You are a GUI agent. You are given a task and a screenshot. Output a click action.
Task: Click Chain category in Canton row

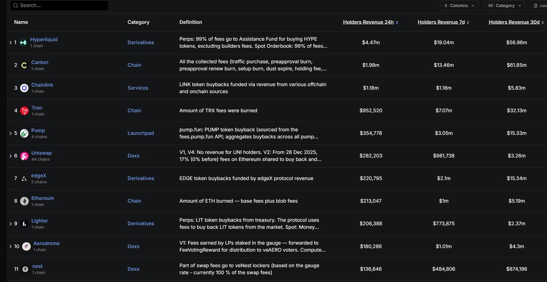134,65
